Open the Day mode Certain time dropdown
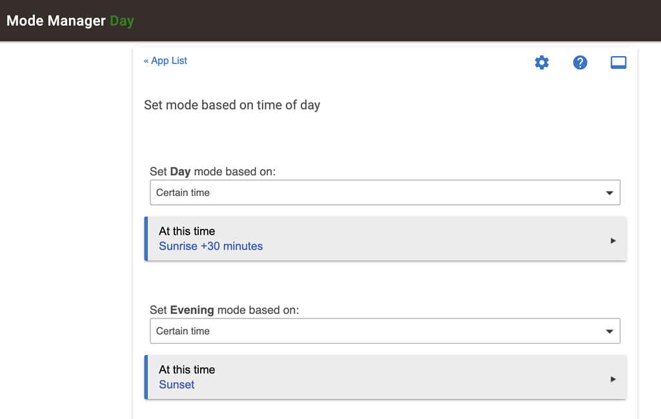Image resolution: width=661 pixels, height=419 pixels. click(x=385, y=192)
